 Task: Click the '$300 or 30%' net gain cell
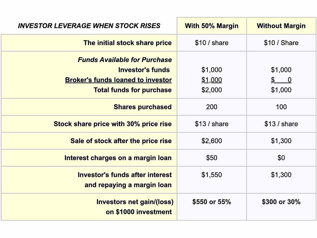point(281,202)
